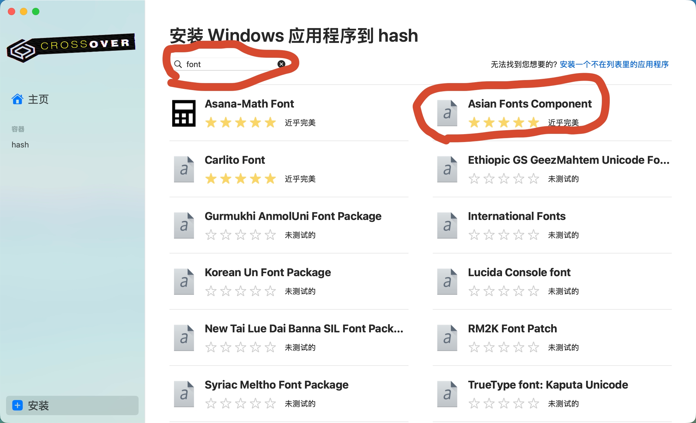Click the blue plus icon beside 安装

pos(18,405)
